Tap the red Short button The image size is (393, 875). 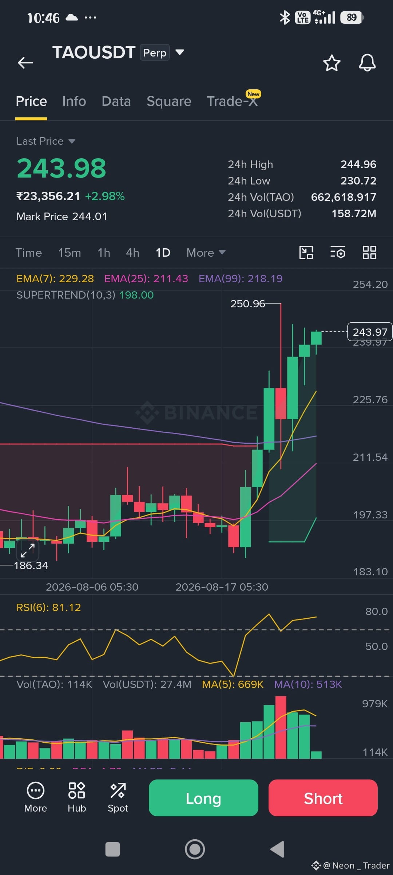pyautogui.click(x=323, y=798)
